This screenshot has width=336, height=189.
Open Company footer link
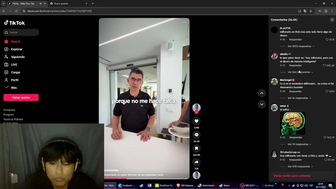click(x=9, y=110)
